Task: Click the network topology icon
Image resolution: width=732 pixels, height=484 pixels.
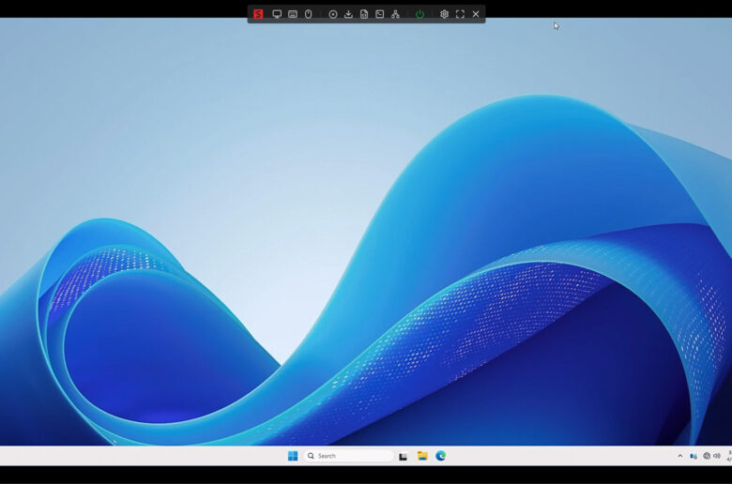Action: [395, 14]
